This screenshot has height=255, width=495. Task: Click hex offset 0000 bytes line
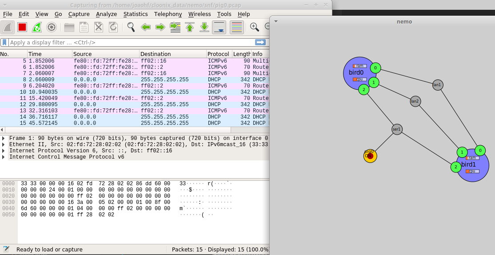coord(96,183)
